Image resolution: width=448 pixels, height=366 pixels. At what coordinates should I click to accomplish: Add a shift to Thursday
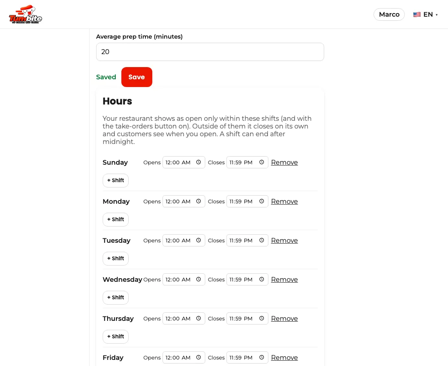click(115, 337)
